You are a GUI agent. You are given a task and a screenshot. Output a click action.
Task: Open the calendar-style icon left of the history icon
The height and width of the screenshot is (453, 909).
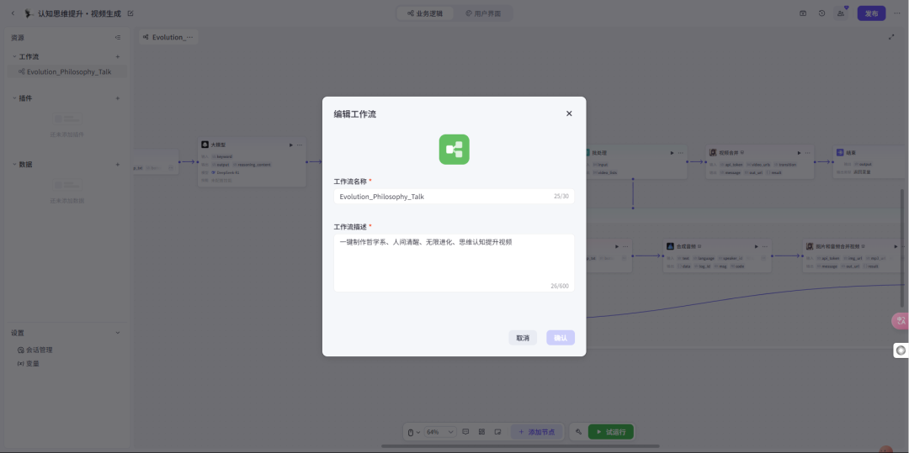(803, 13)
